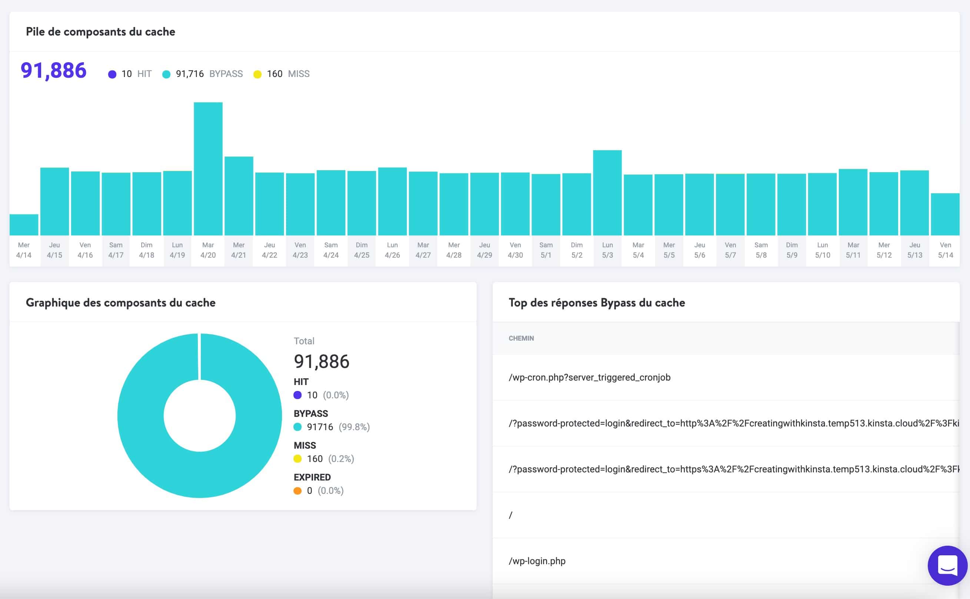Click the orange EXPIRED indicator dot

tap(297, 491)
